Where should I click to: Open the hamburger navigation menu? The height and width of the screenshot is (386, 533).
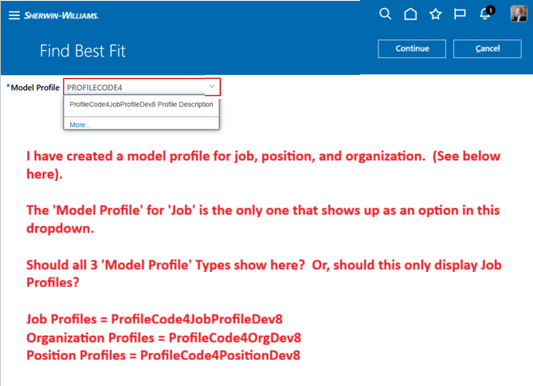click(x=14, y=15)
